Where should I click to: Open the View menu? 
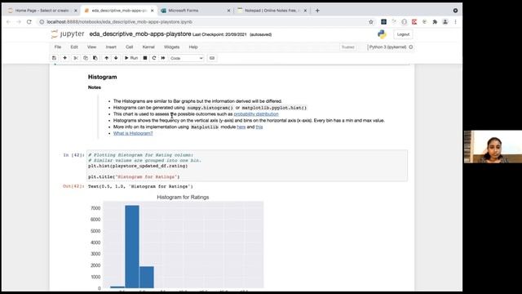tap(91, 47)
